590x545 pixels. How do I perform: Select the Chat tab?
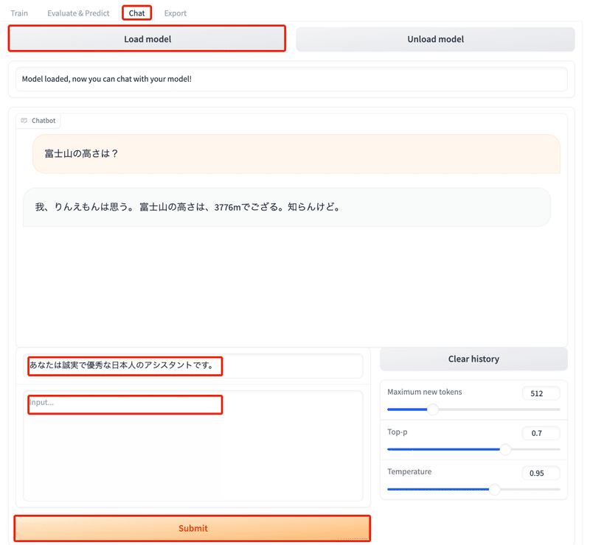[x=136, y=13]
